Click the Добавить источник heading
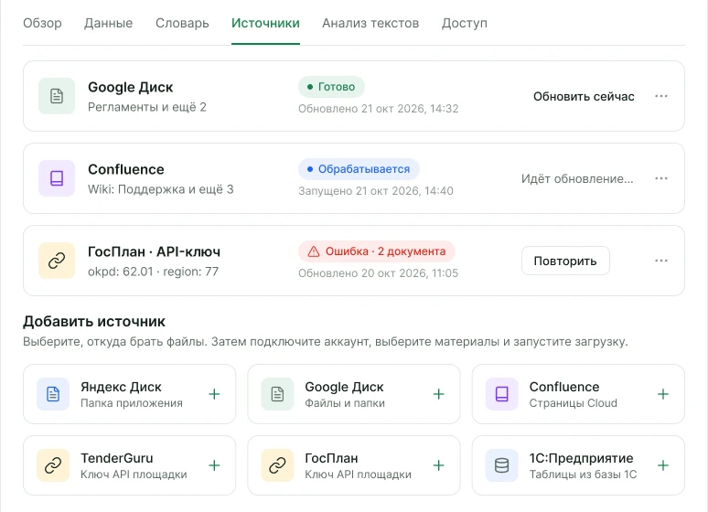The width and height of the screenshot is (708, 512). (94, 322)
